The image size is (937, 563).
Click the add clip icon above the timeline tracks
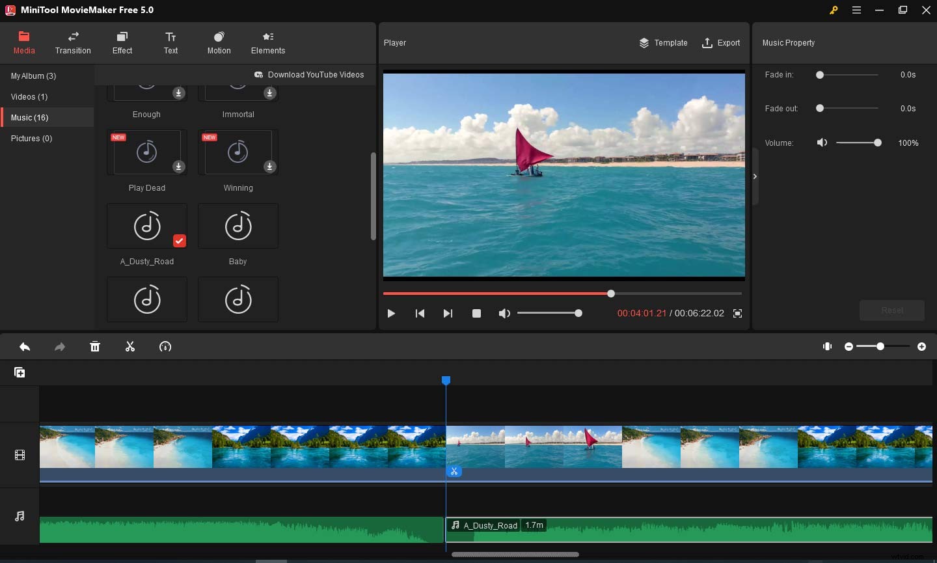(x=20, y=372)
